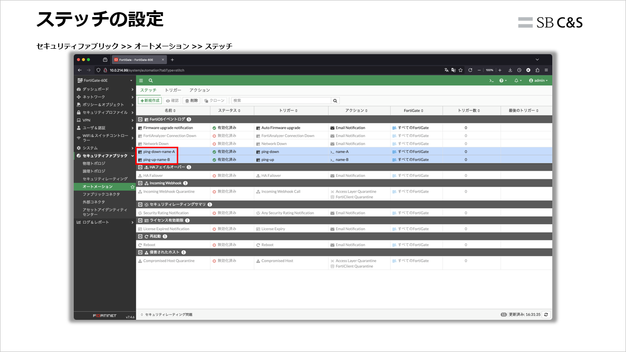The image size is (626, 352).
Task: Expand ポリシー＆オブジェクト in the sidebar
Action: coord(104,105)
